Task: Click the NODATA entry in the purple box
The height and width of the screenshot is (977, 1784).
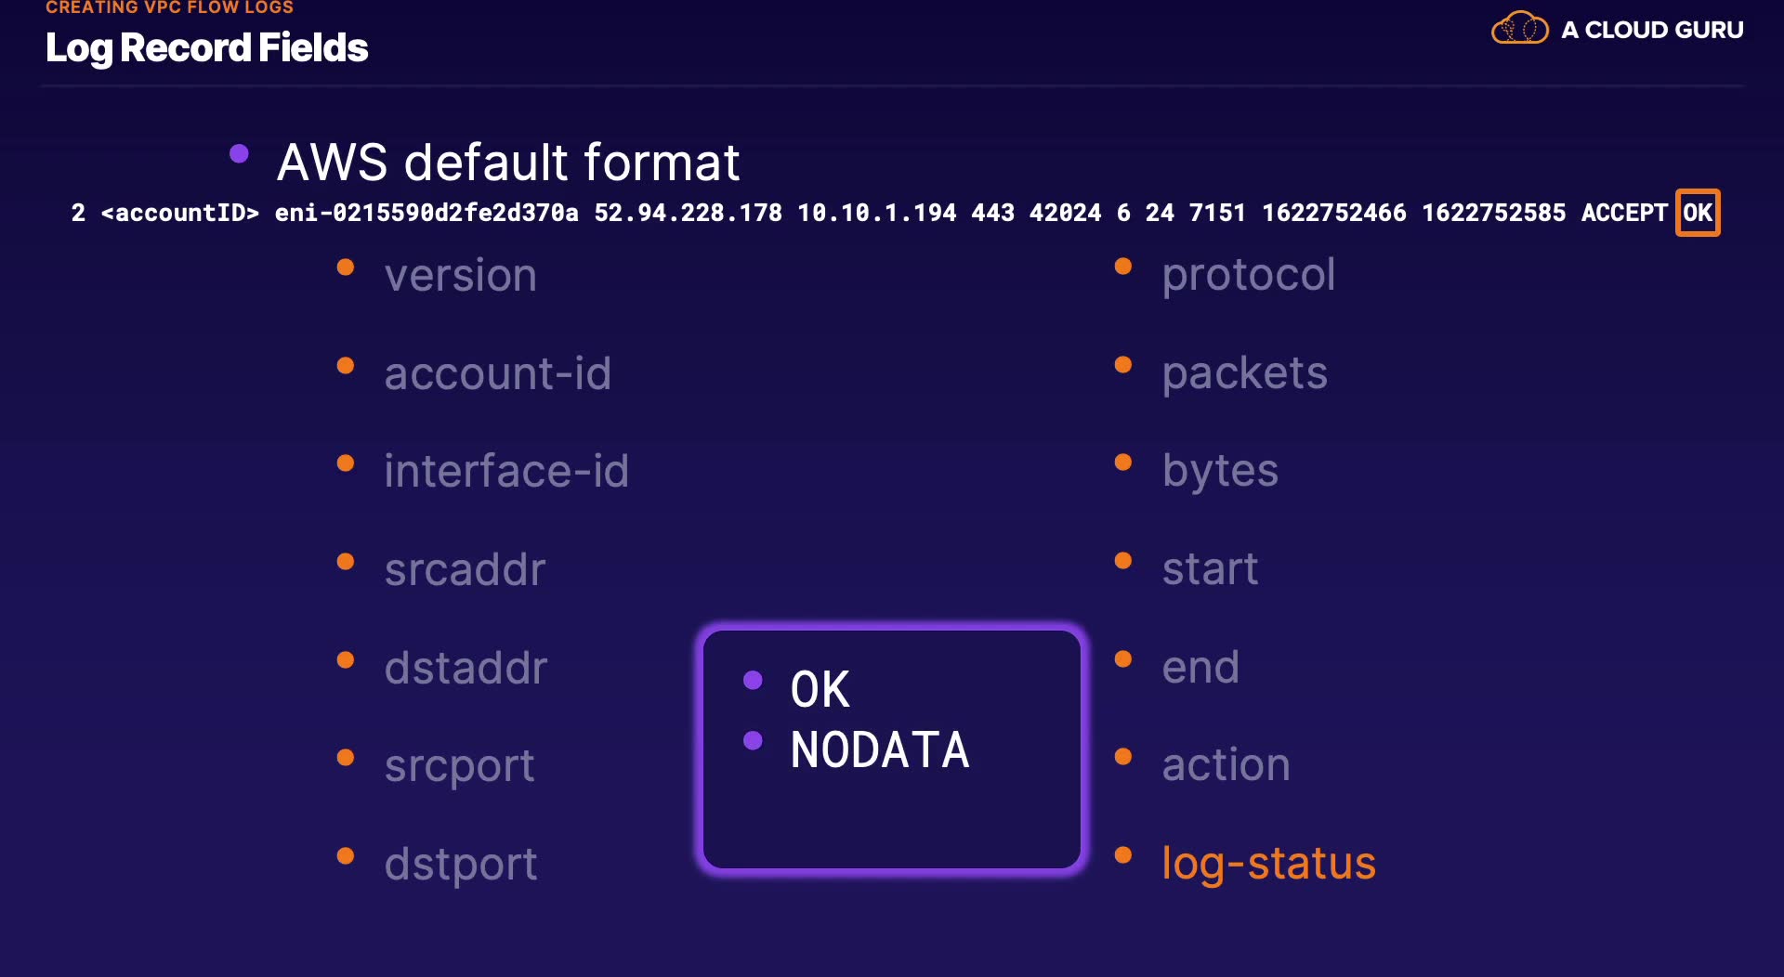Action: (879, 749)
